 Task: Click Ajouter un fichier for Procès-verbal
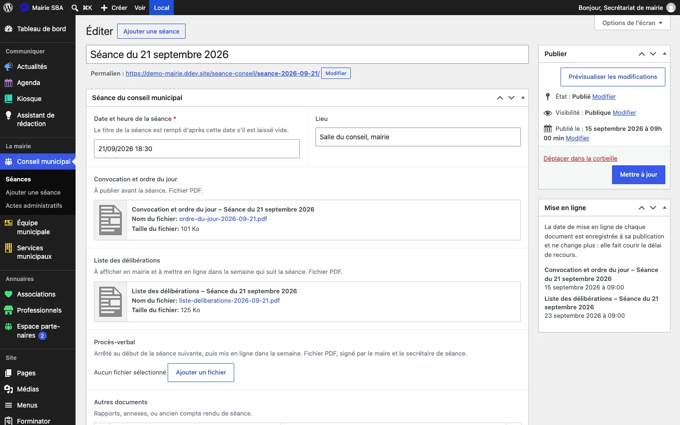201,372
